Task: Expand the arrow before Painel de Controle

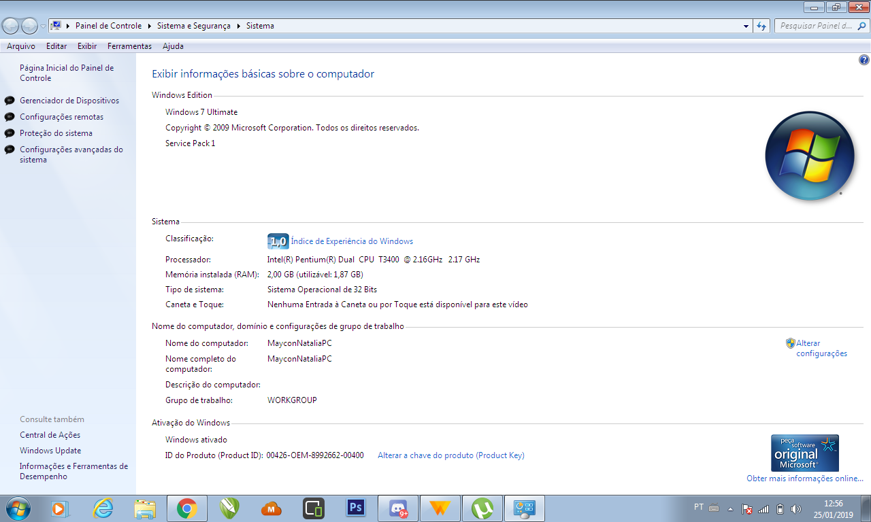Action: pyautogui.click(x=68, y=26)
